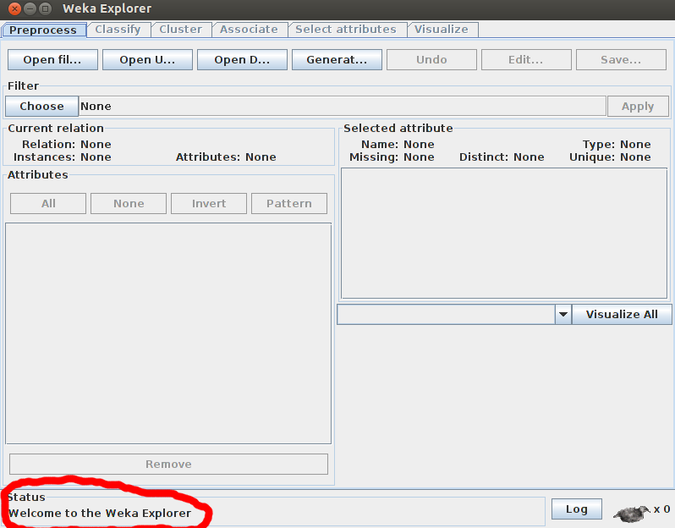Click the 'Welcome to the Weka Explorer' status text
Image resolution: width=675 pixels, height=528 pixels.
[100, 514]
